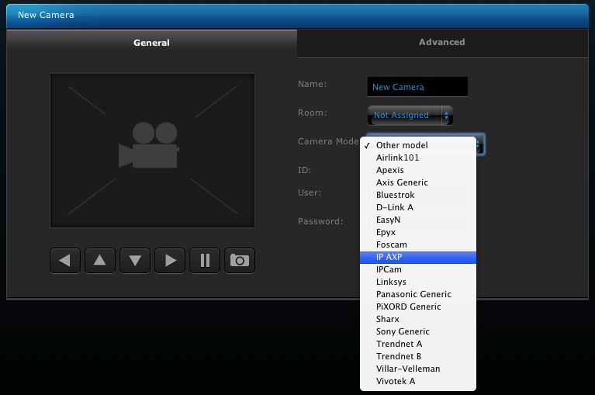Viewport: 595px width, 395px height.
Task: Choose Apexis camera model
Action: tap(418, 170)
